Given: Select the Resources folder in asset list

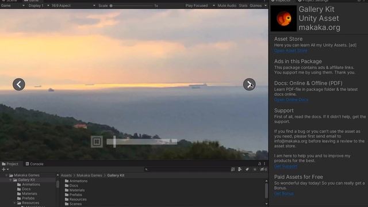Looking at the screenshot, I should coord(75,200).
